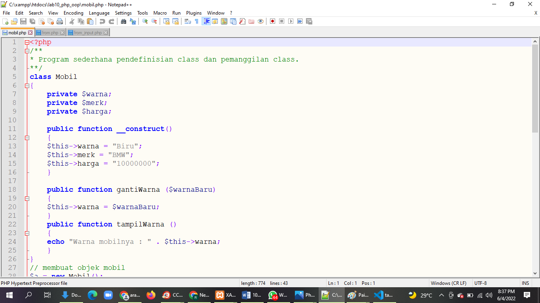Open the Find dialog toolbar icon

pos(124,21)
